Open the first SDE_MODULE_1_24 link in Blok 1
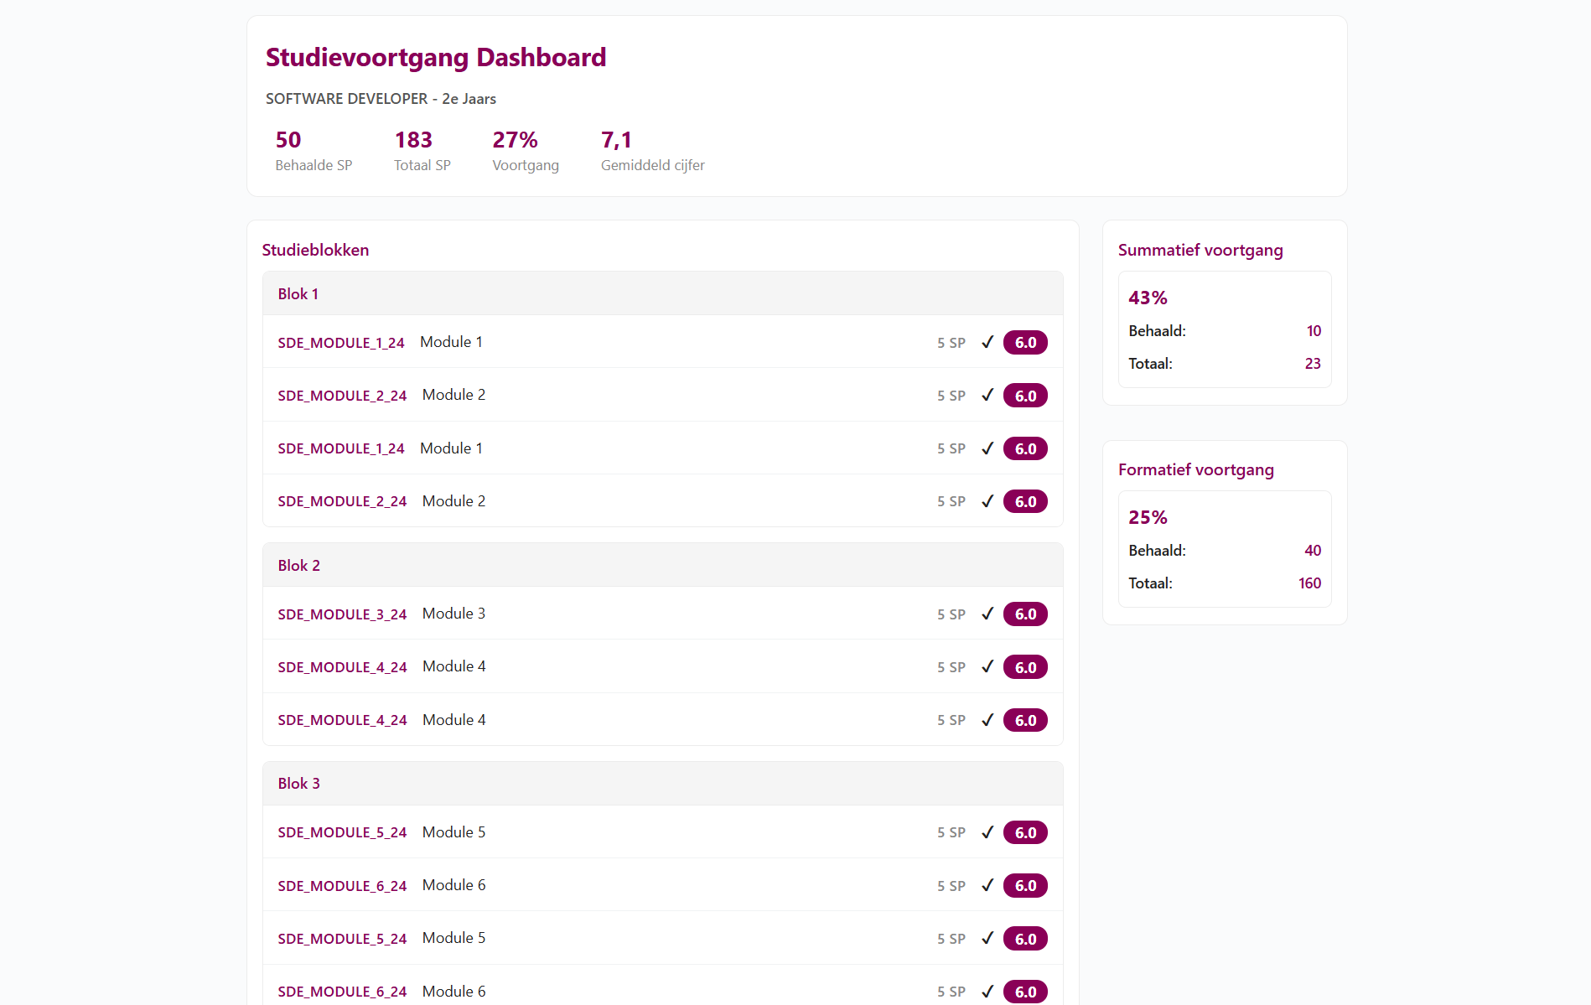This screenshot has height=1005, width=1591. pyautogui.click(x=341, y=343)
